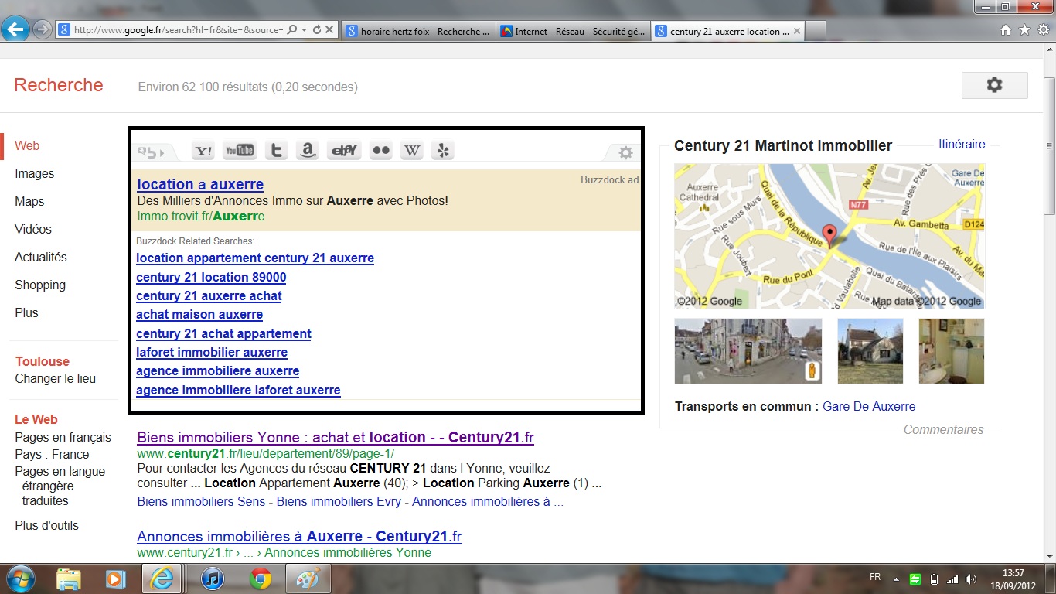Open 'location appartement century 21 auxerre' related search

point(255,258)
